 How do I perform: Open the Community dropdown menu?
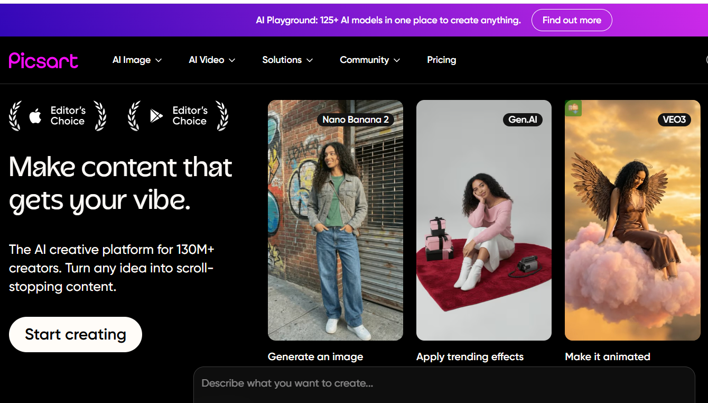[x=369, y=60]
